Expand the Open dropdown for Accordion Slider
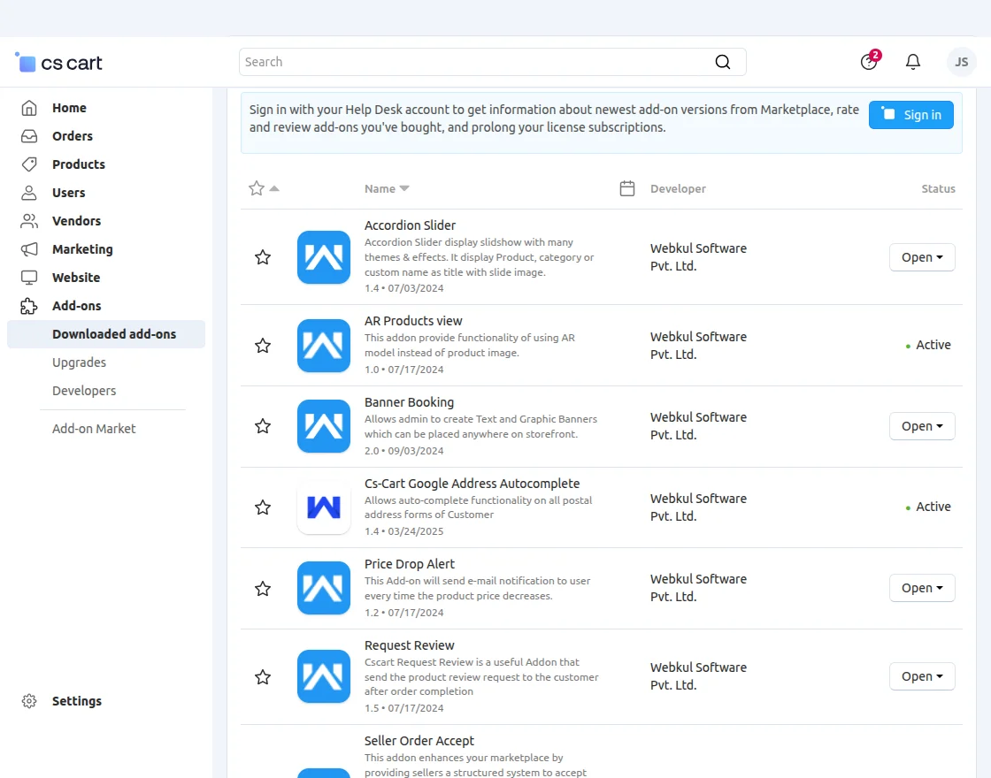Screen dimensions: 991x778 point(922,257)
